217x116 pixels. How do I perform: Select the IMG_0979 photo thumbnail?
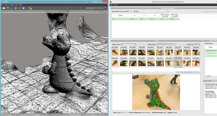click(187, 51)
